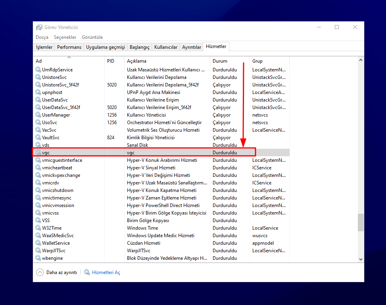386x305 pixels.
Task: Switch to the Ayrıntılar tab
Action: pos(192,47)
